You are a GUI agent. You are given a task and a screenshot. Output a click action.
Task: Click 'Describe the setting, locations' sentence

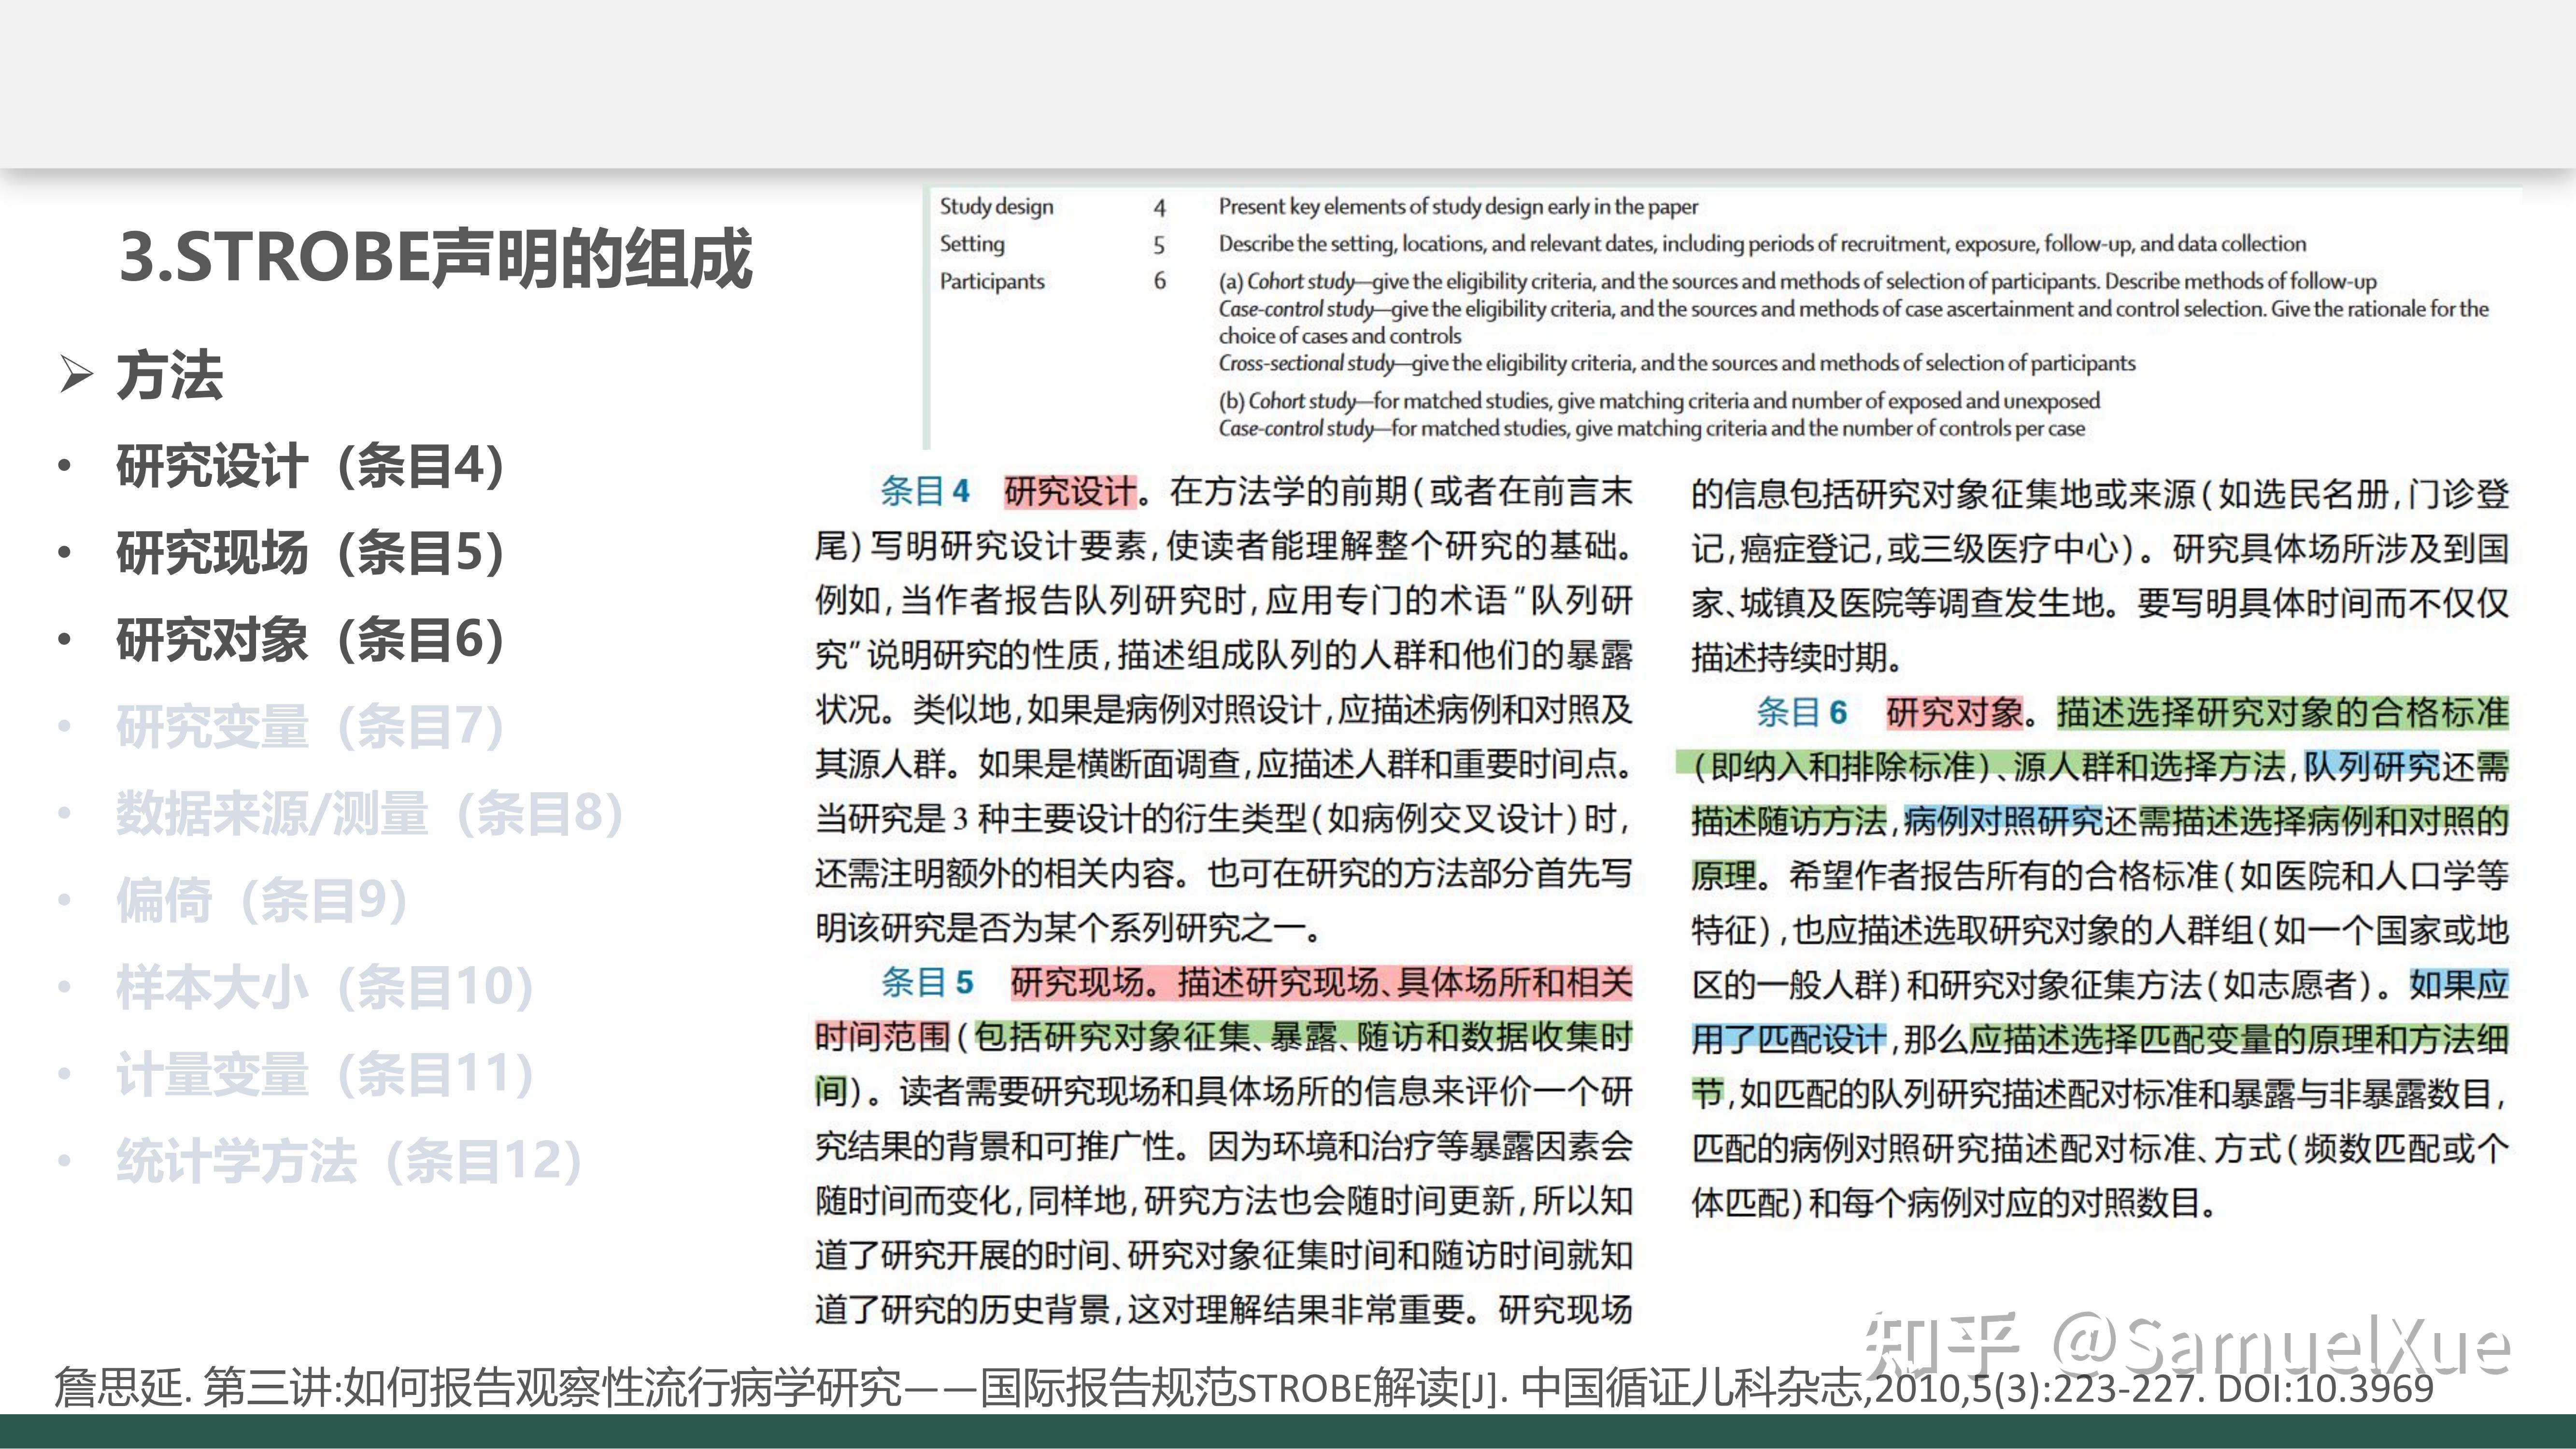1762,244
